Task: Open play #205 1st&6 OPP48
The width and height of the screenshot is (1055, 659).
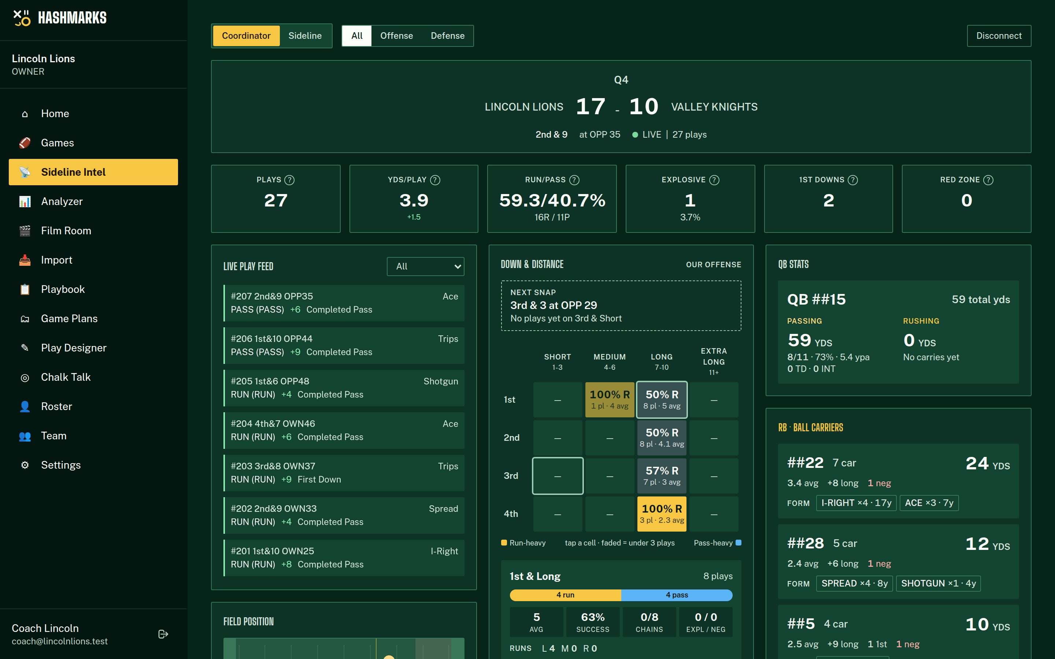Action: (x=344, y=388)
